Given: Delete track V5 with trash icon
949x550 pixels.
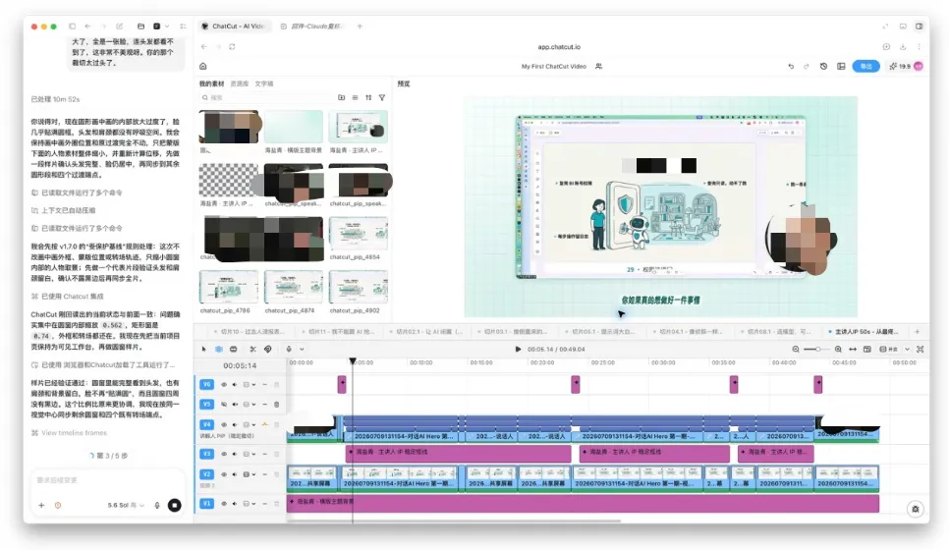Looking at the screenshot, I should (x=277, y=405).
